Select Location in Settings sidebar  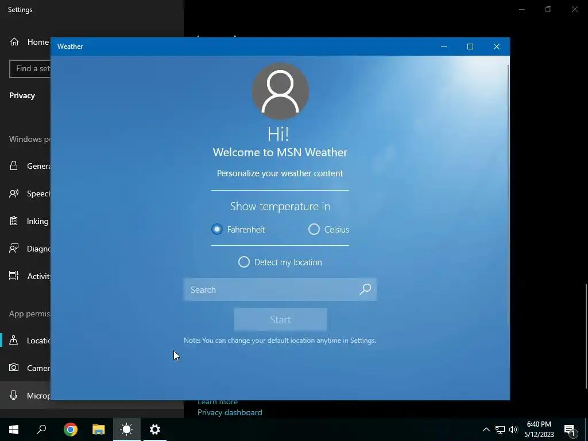point(26,341)
